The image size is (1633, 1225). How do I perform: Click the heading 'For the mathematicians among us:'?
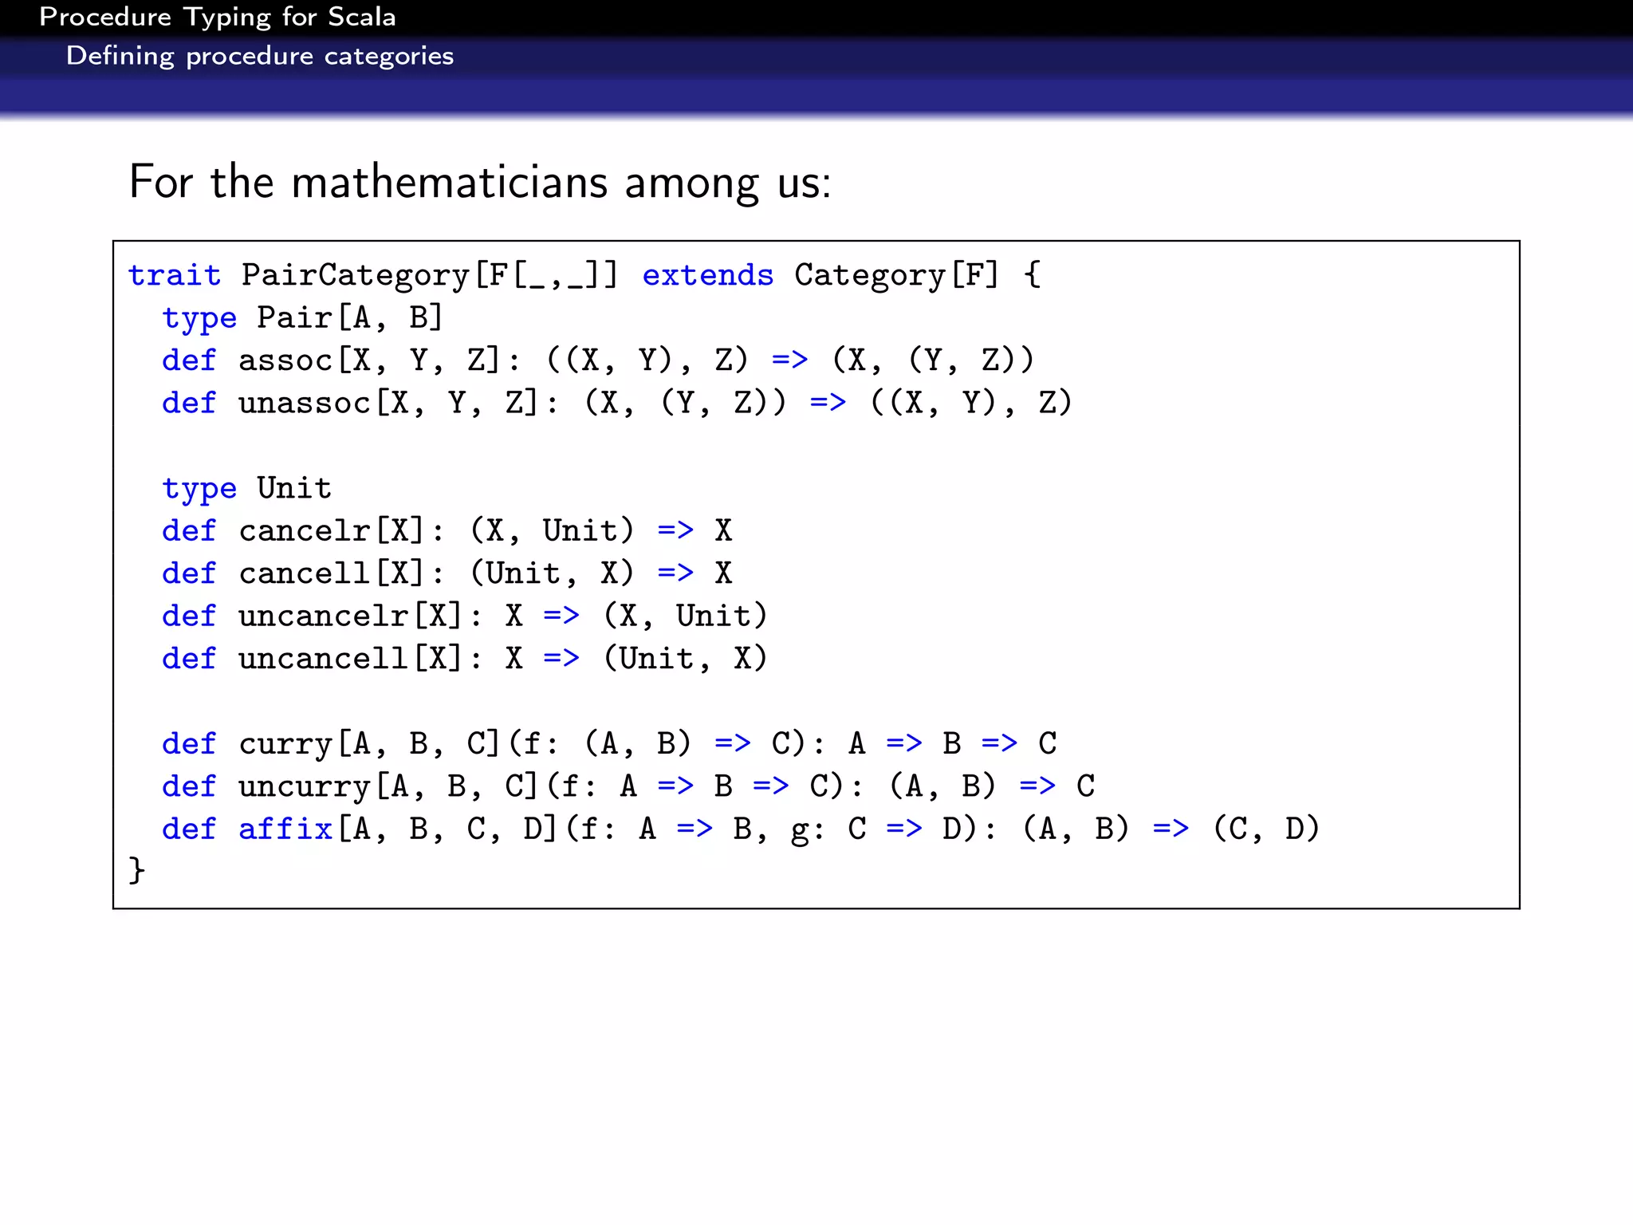click(x=479, y=182)
